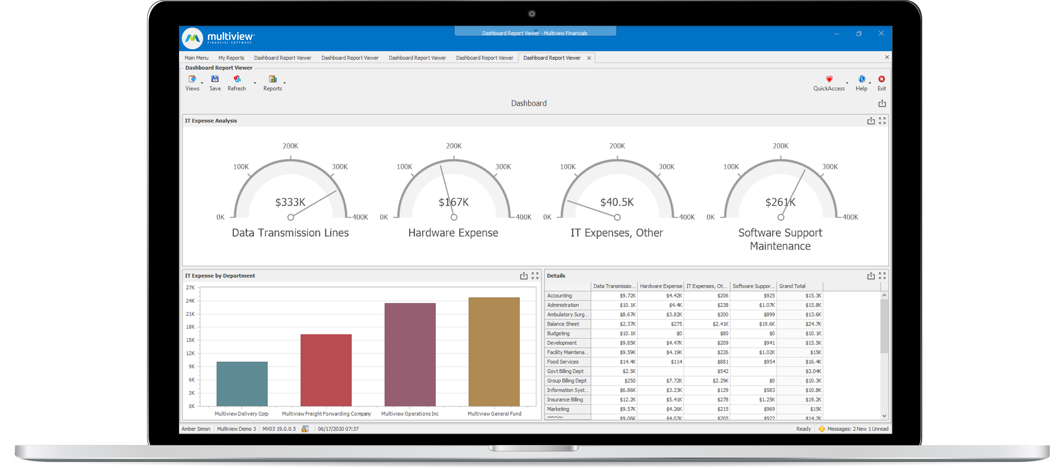Open the Help info icon
The width and height of the screenshot is (1064, 468).
(861, 79)
